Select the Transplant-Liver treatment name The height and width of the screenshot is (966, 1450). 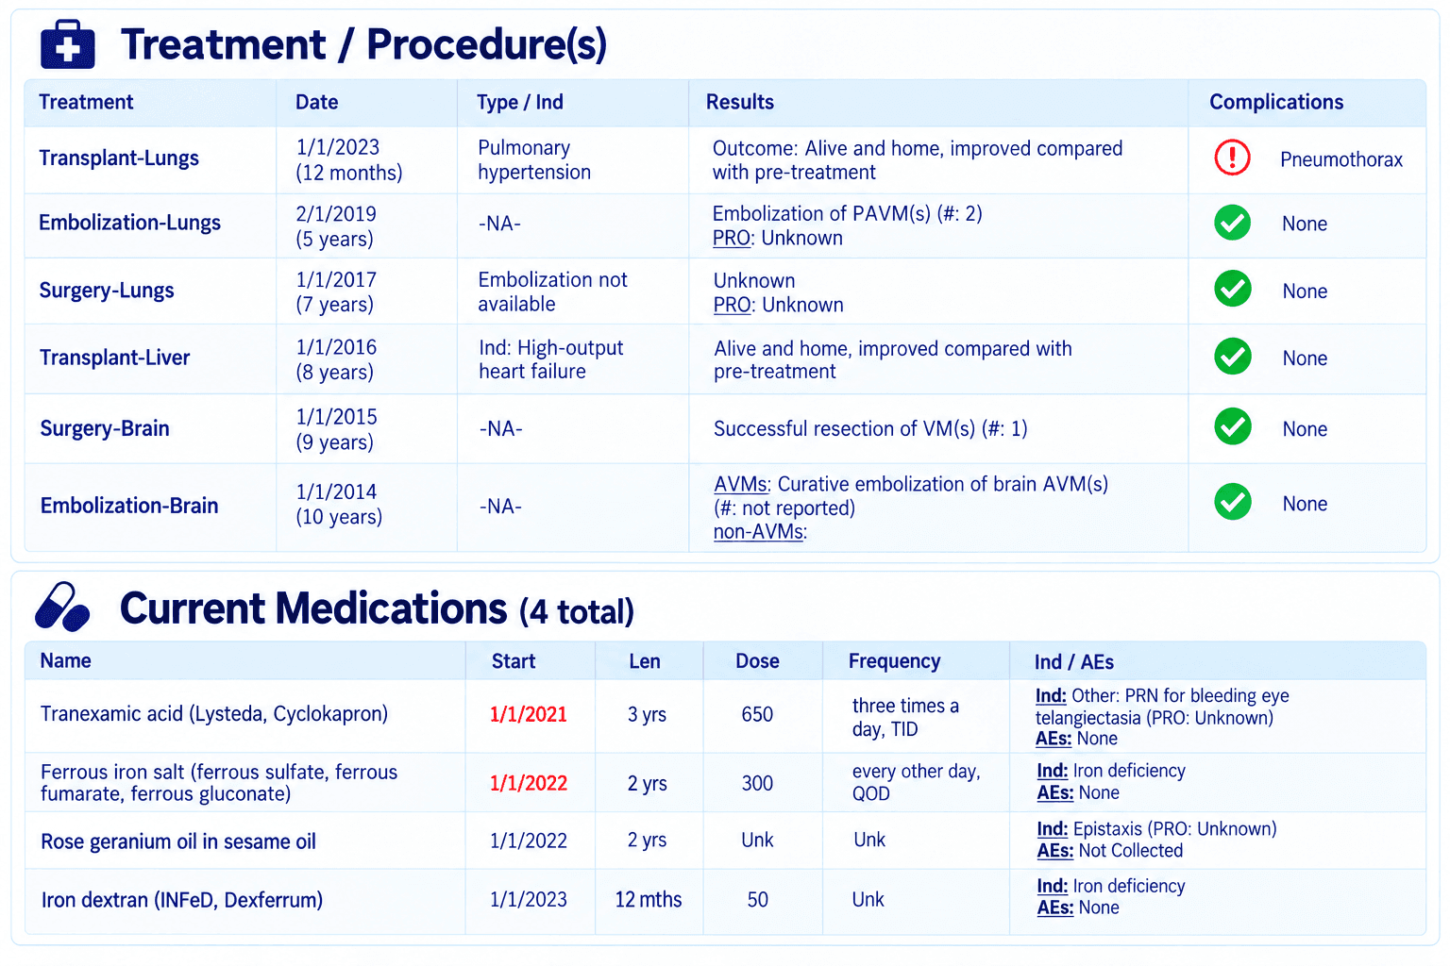click(x=115, y=358)
